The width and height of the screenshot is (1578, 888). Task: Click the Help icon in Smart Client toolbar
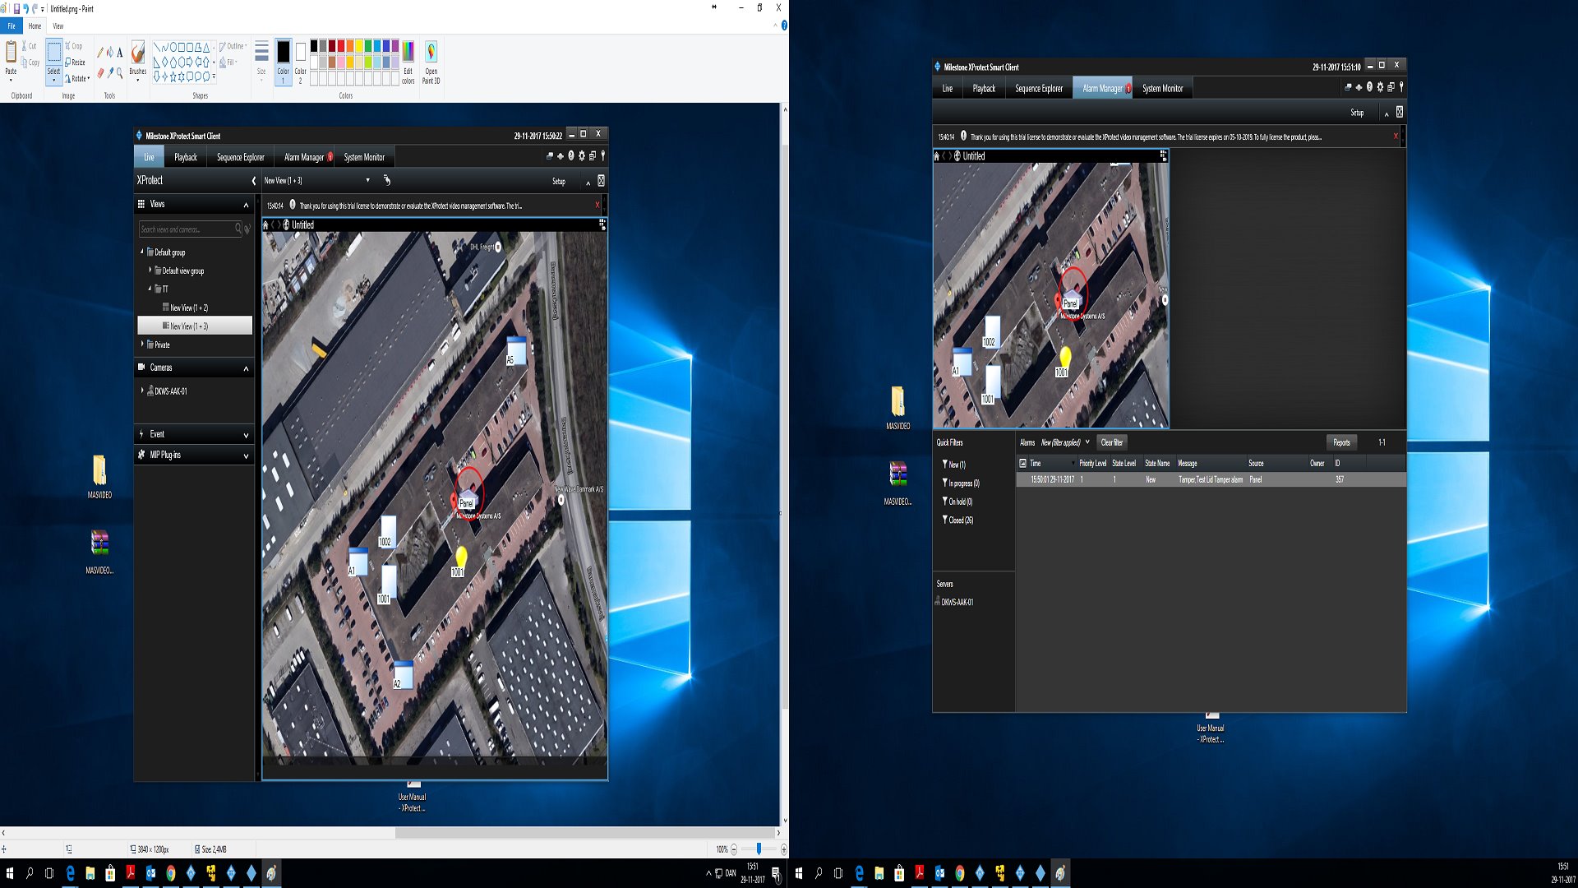[1369, 86]
